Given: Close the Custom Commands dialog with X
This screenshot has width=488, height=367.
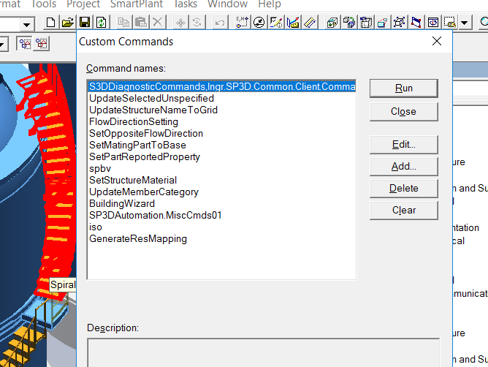Looking at the screenshot, I should pyautogui.click(x=437, y=41).
